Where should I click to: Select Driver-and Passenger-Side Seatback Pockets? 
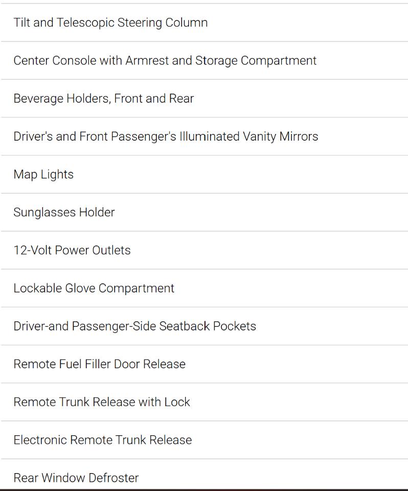pos(204,326)
